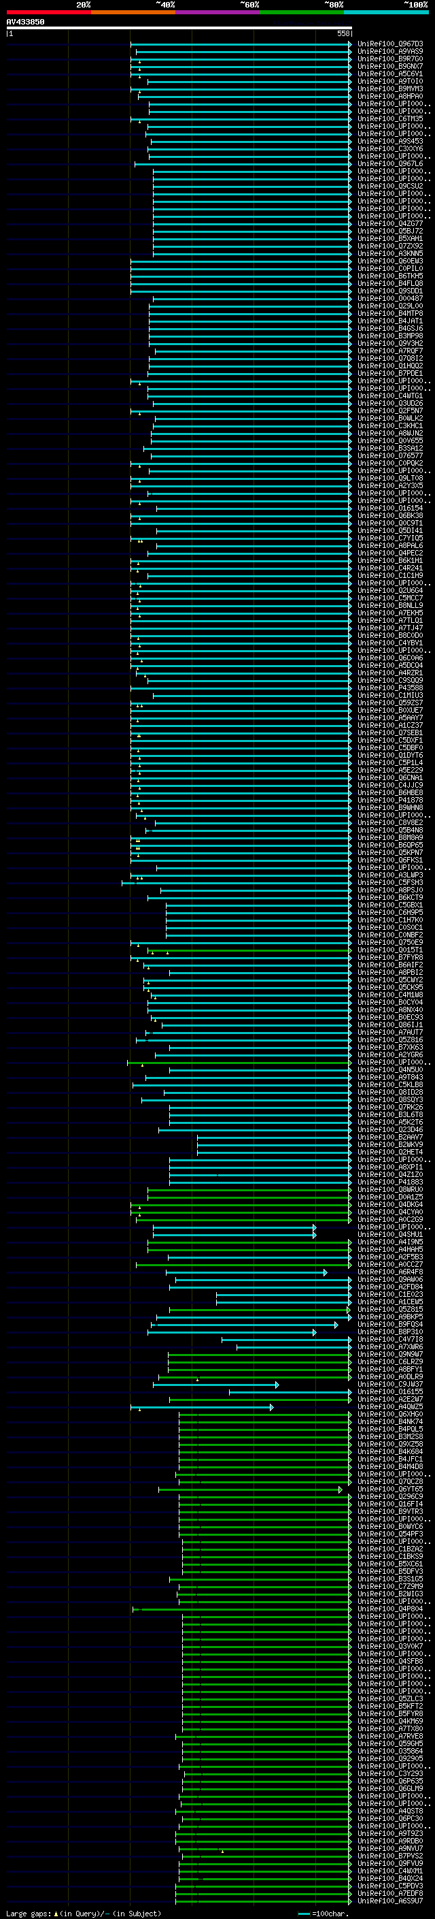This screenshot has width=435, height=1919.
Task: Select the UniRef100_Q2HET4 label
Action: pyautogui.click(x=390, y=1152)
